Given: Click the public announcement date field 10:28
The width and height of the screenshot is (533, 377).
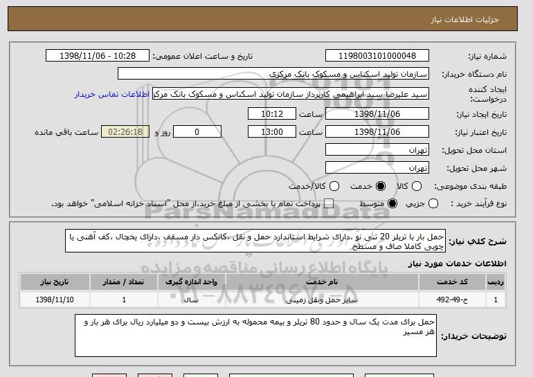Looking at the screenshot, I should coord(98,56).
